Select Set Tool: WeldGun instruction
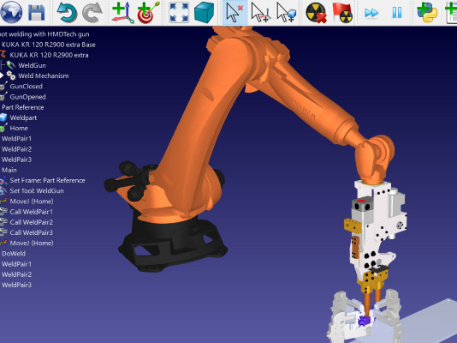 coord(37,191)
